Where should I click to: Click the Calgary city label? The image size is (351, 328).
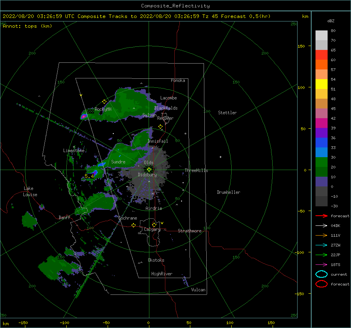tap(152, 229)
